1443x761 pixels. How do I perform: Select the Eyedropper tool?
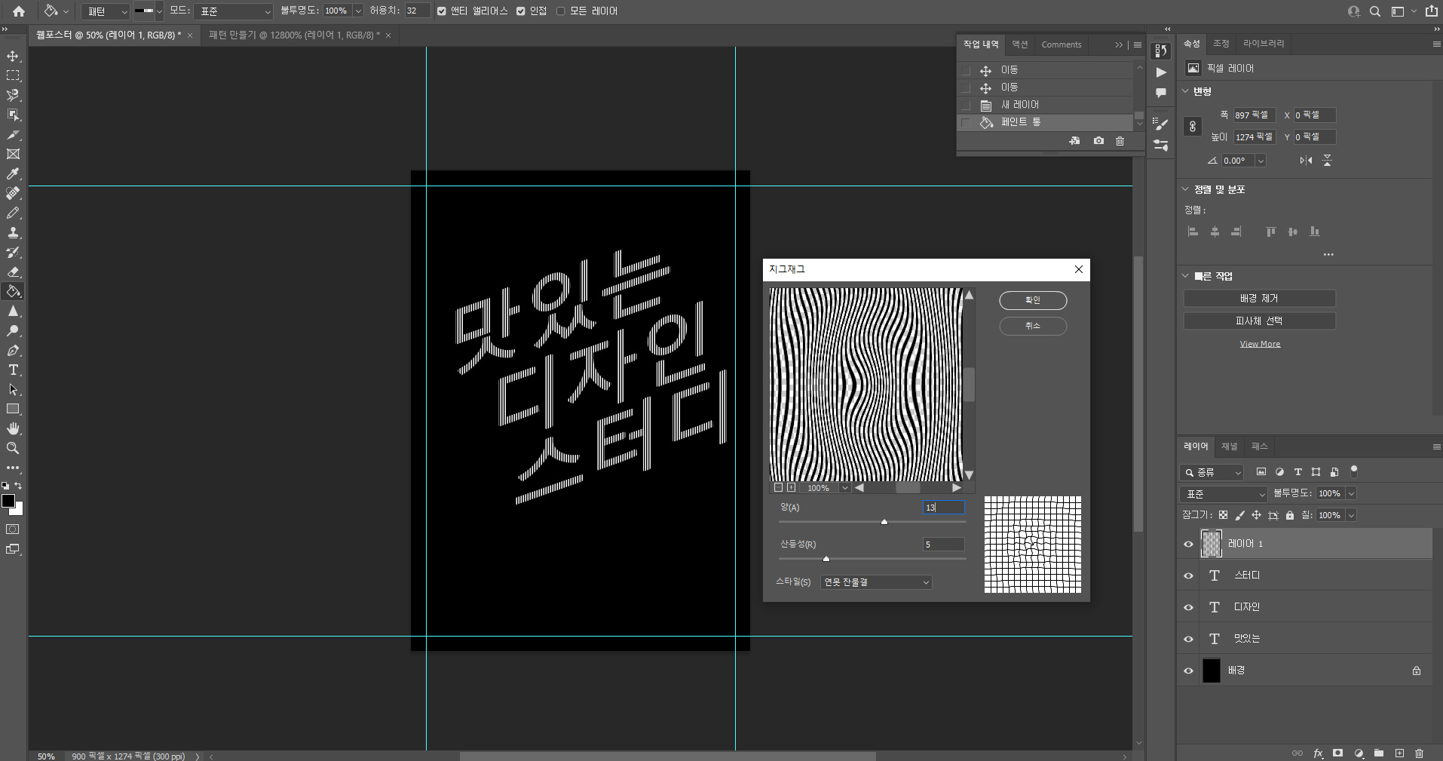[x=13, y=173]
